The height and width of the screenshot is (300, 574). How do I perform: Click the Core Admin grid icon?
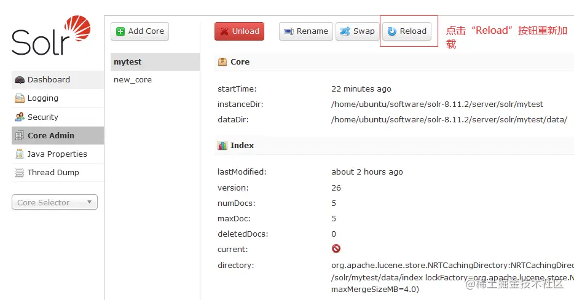point(20,135)
